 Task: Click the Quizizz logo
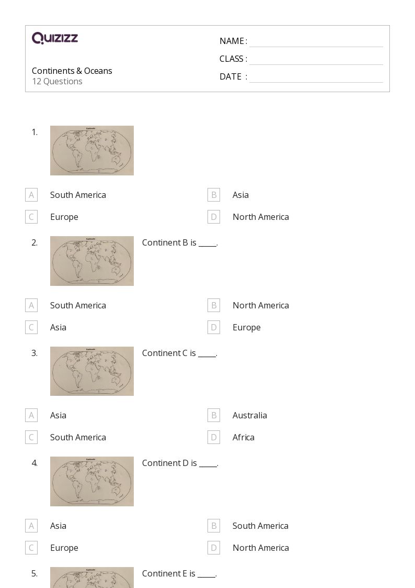pos(55,38)
